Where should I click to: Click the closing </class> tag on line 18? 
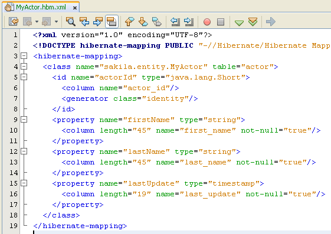click(x=61, y=215)
